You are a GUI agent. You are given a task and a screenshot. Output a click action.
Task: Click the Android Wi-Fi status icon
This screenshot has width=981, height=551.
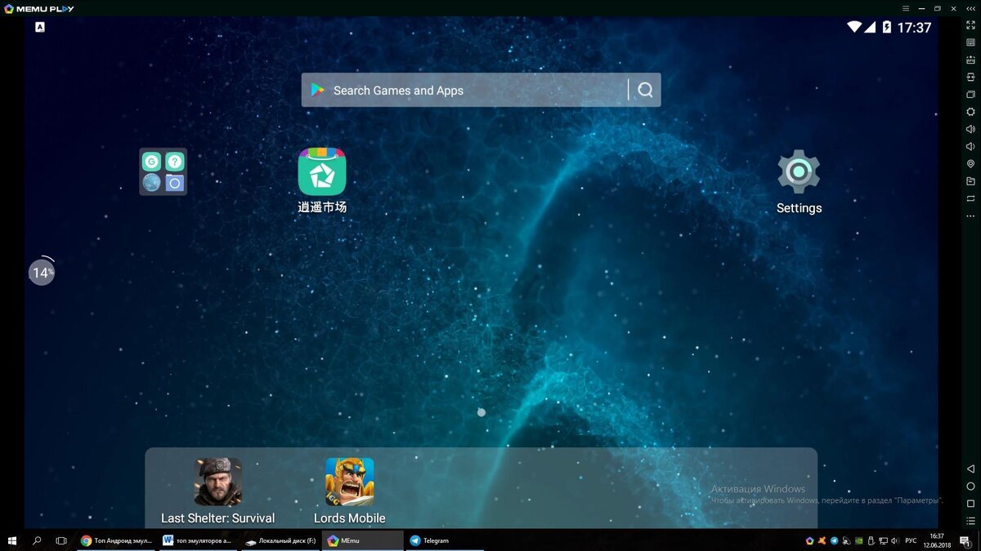click(854, 27)
